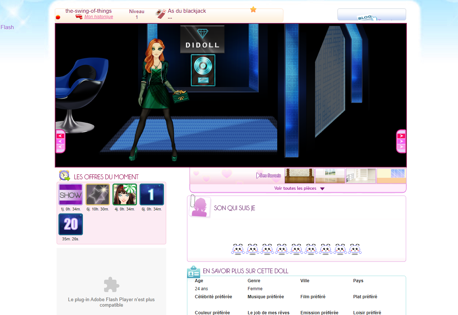This screenshot has width=458, height=315.
Task: Click the SON QUI SUIS JE heading
Action: click(234, 208)
